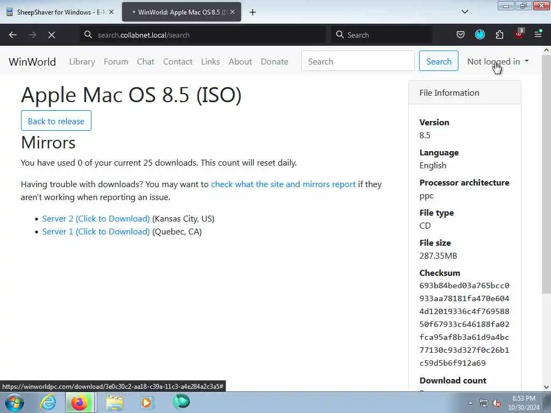Download from Server 1 Quebec link
The image size is (551, 413).
pyautogui.click(x=96, y=232)
